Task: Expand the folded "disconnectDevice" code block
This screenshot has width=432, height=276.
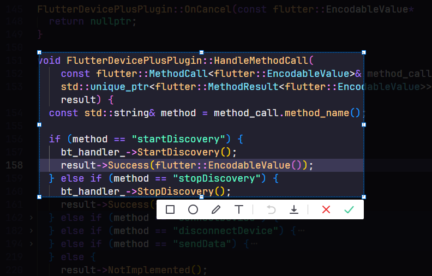Action: [31, 231]
